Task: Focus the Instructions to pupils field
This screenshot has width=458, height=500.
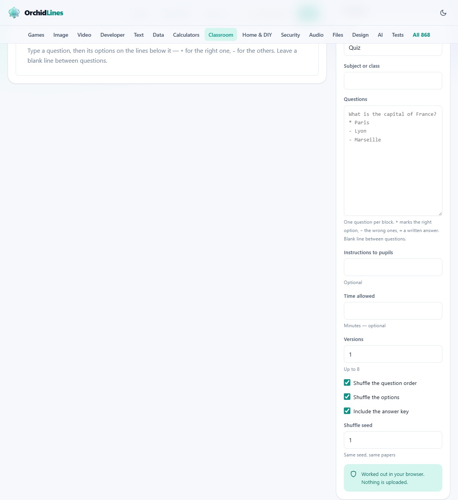Action: [x=393, y=267]
